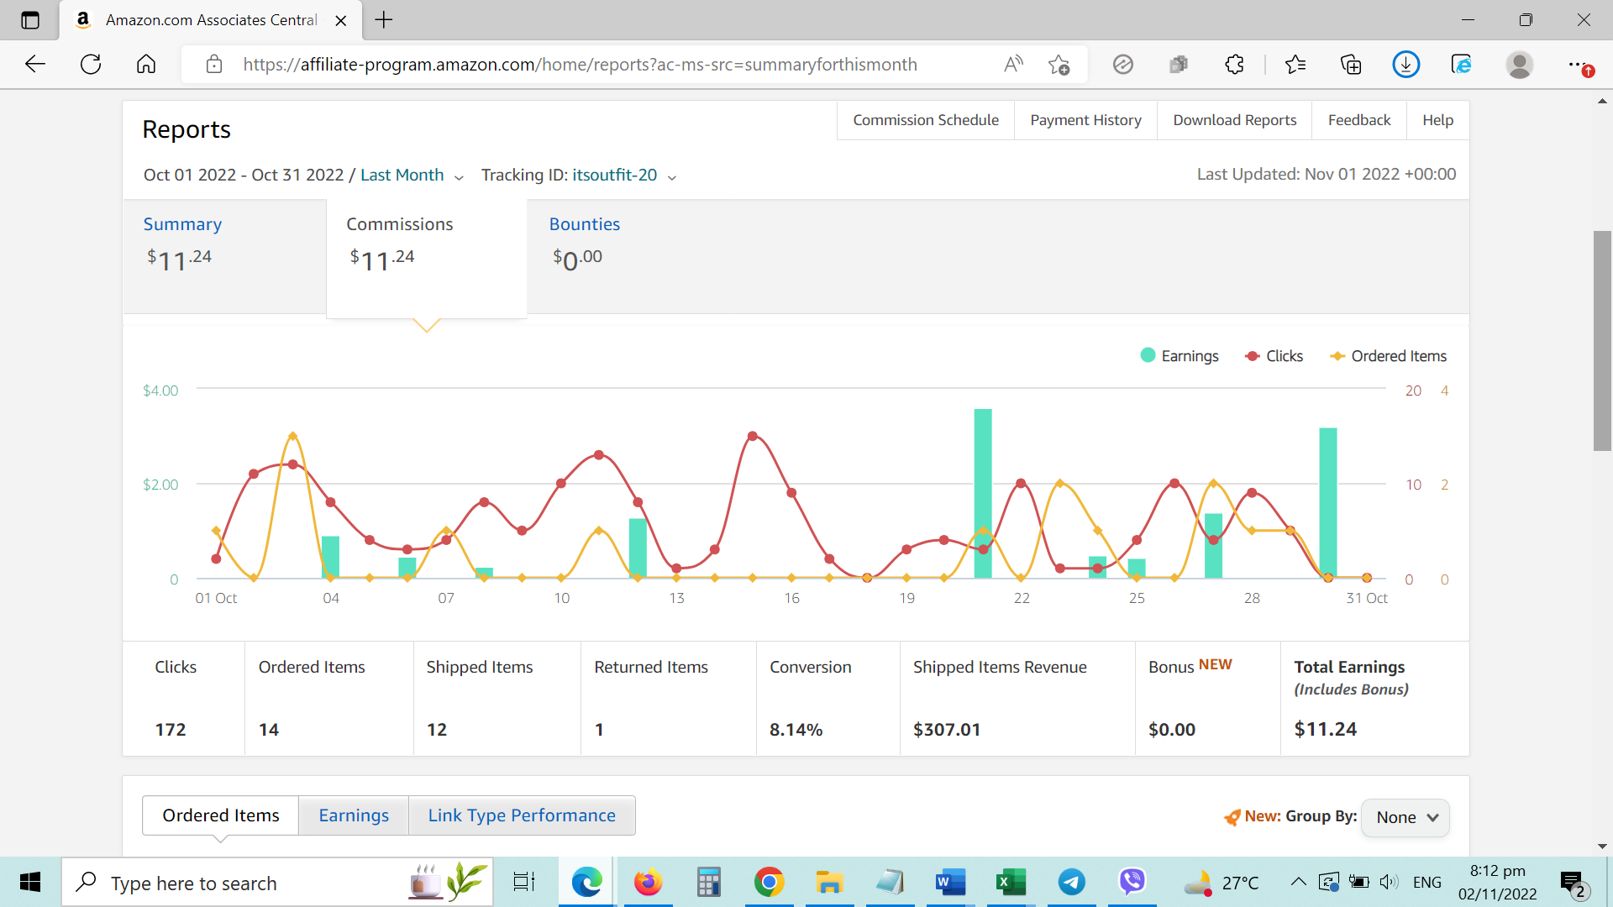Click the page vertical scrollbar thumb
Screen dimensions: 1613x907
[x=1602, y=340]
